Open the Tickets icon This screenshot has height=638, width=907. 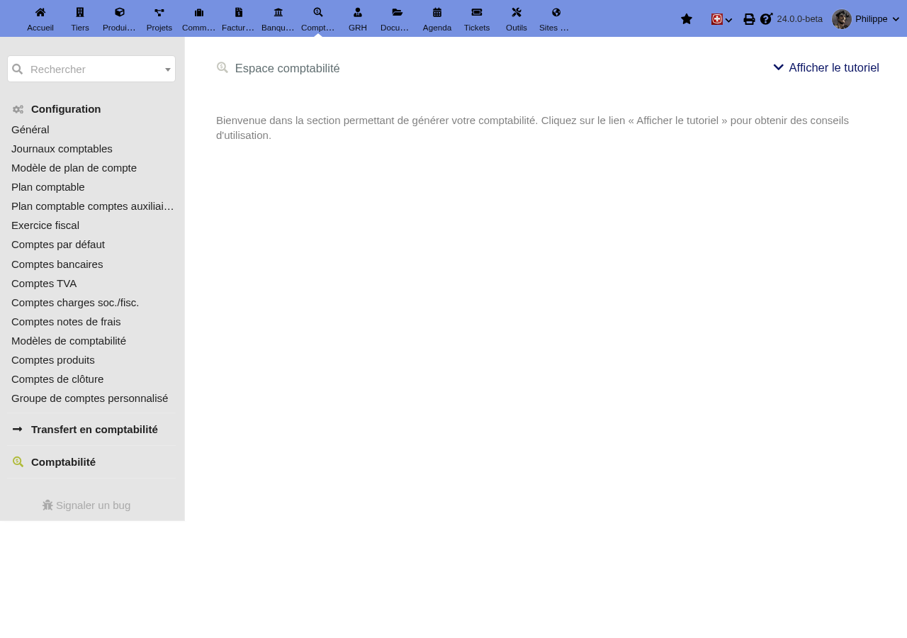477,12
